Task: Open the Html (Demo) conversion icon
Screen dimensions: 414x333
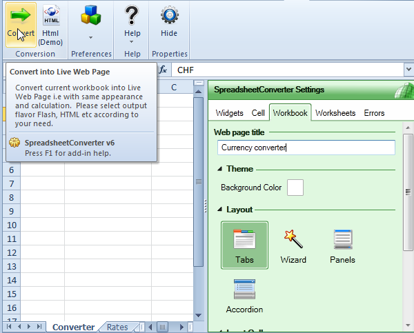Action: click(51, 15)
